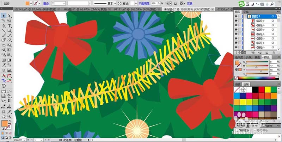Switch to document tab 未标题-1
This screenshot has width=282, height=142.
tap(86, 9)
